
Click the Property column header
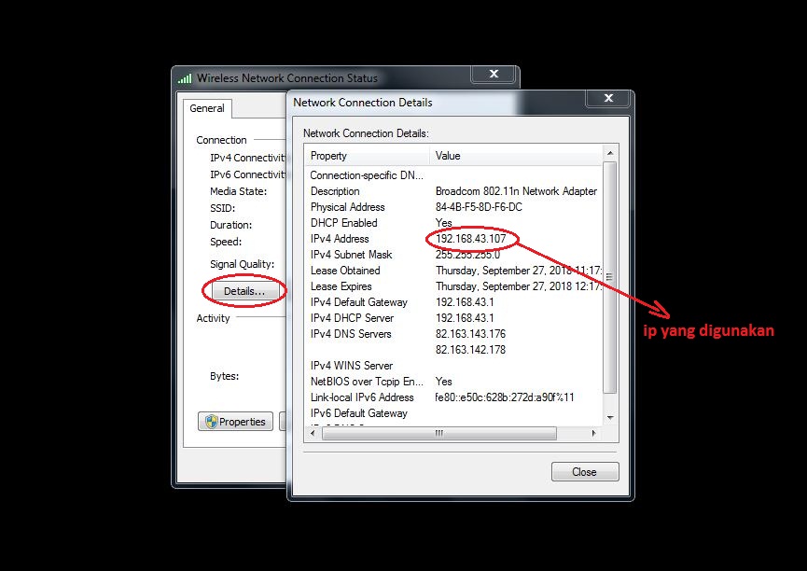pyautogui.click(x=368, y=156)
